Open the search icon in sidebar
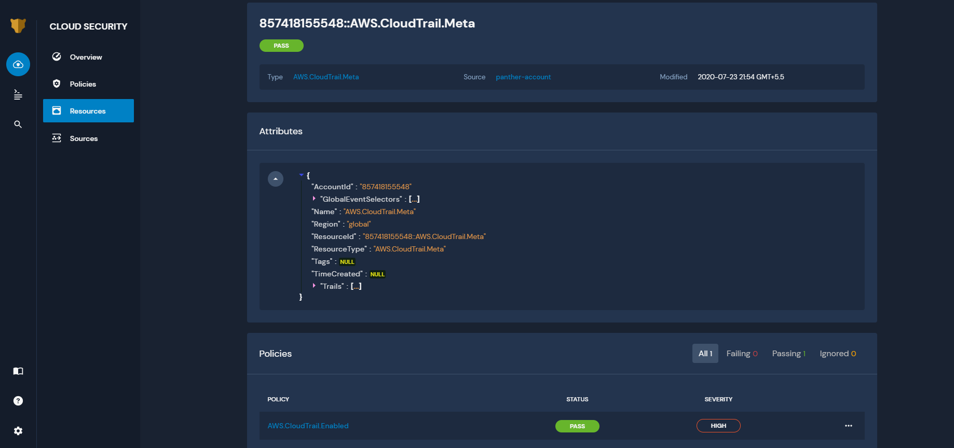This screenshot has height=448, width=954. [x=18, y=124]
